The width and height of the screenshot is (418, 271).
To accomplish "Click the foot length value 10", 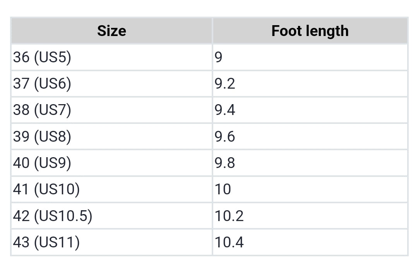I will click(223, 189).
